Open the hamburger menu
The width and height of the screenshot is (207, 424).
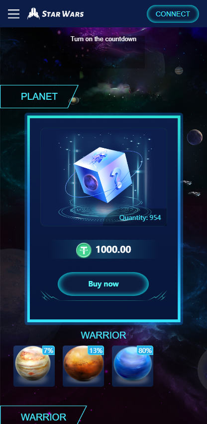[x=13, y=14]
